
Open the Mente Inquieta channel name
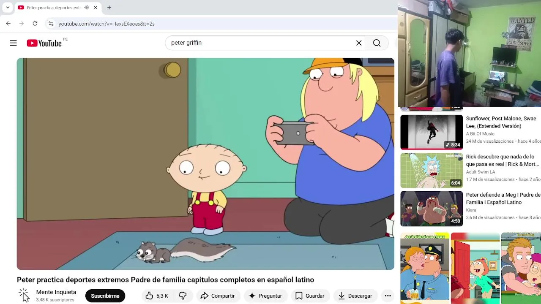[x=56, y=292]
